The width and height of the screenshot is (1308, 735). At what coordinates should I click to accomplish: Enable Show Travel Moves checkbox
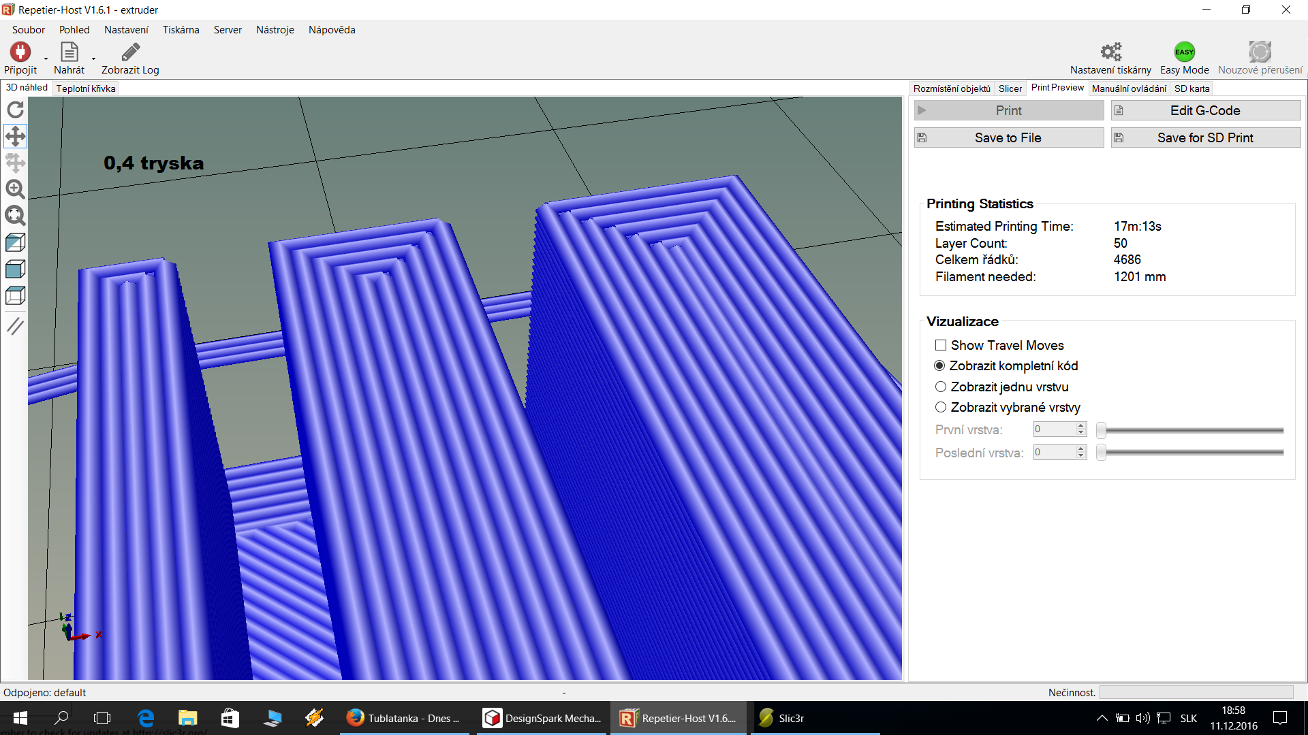click(941, 345)
